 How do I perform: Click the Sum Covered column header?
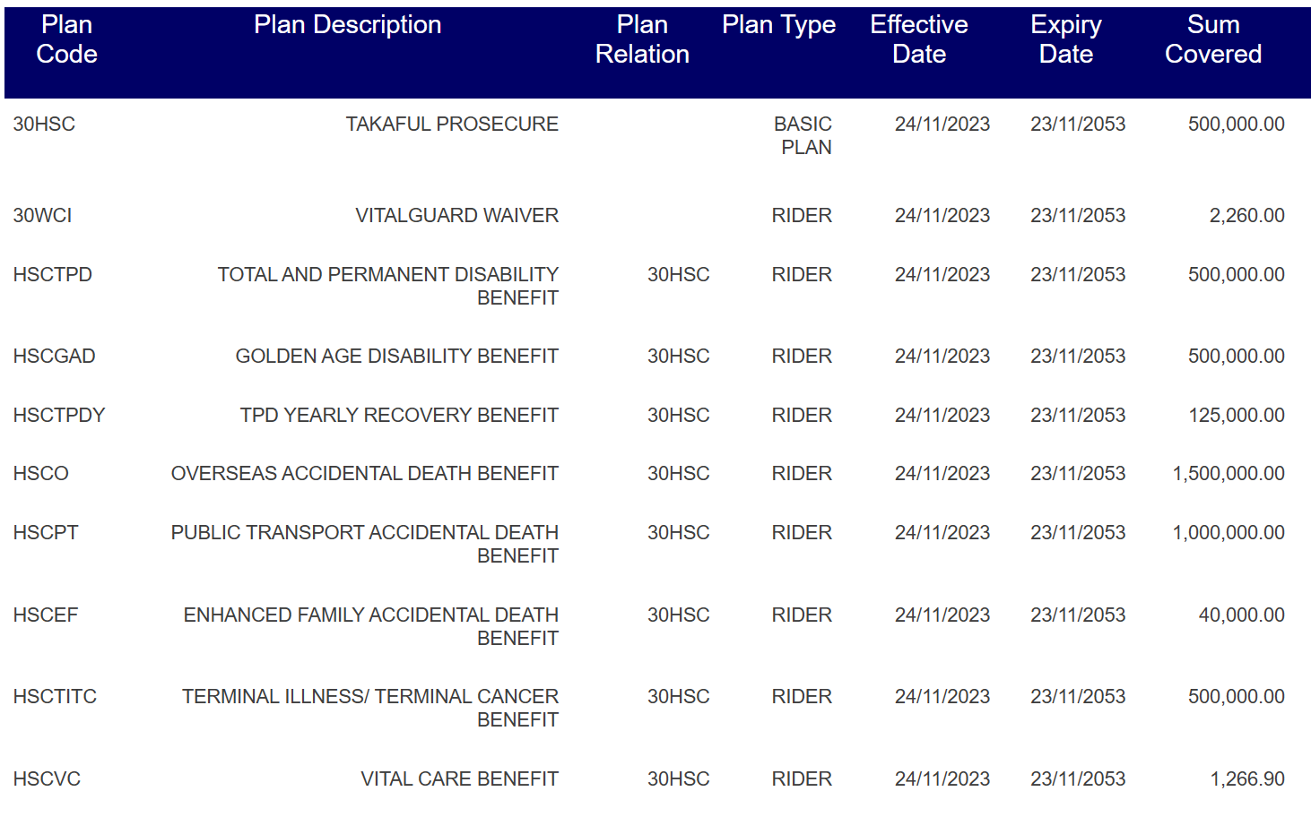[x=1213, y=39]
